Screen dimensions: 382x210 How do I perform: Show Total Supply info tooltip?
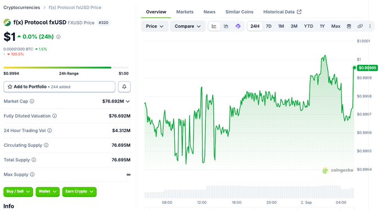[x=34, y=160]
